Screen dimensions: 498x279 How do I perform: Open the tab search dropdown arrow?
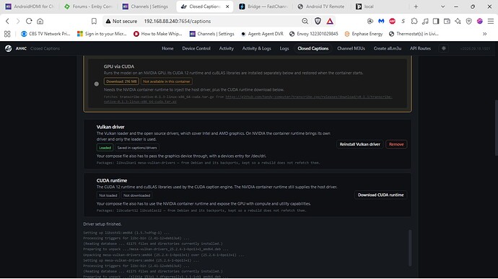point(442,6)
